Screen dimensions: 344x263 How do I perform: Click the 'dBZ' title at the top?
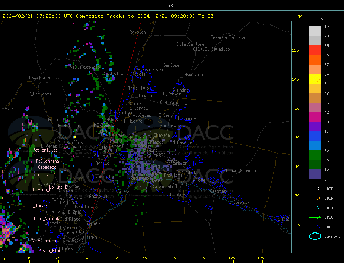(172, 6)
